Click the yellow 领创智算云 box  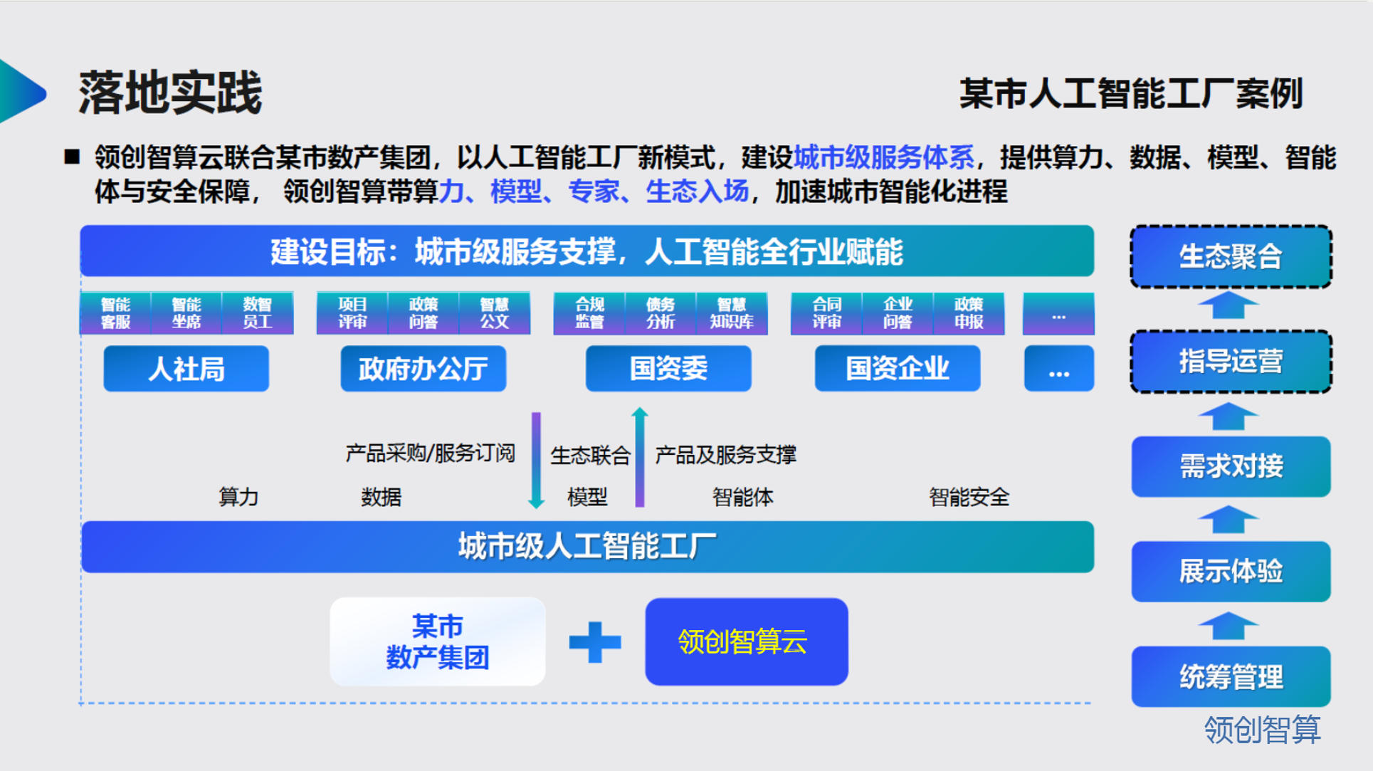(746, 641)
